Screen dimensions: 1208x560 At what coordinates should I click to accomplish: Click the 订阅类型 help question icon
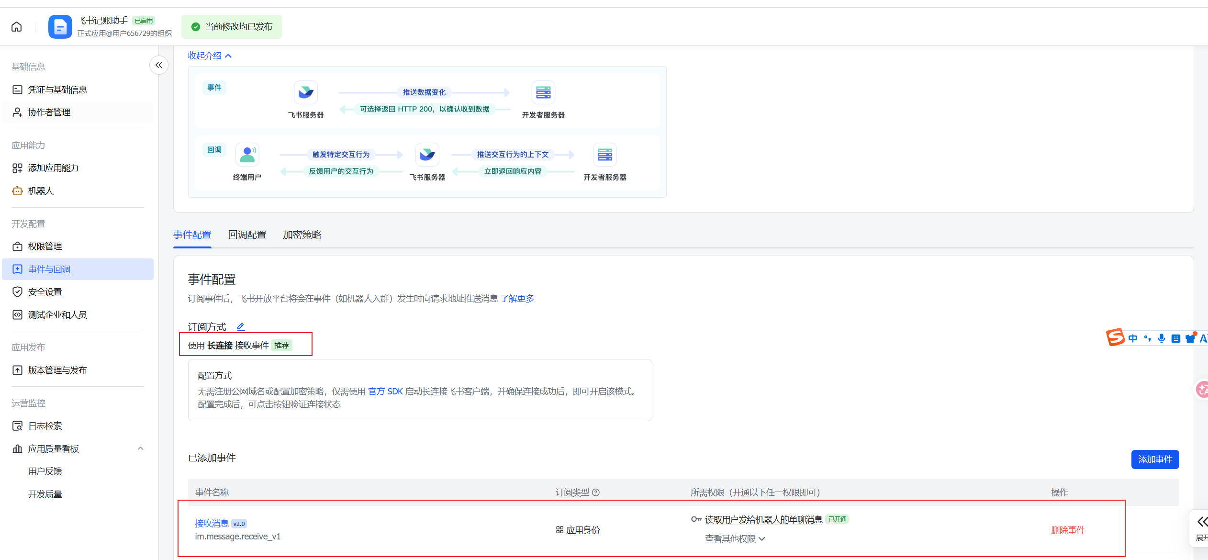(x=596, y=493)
